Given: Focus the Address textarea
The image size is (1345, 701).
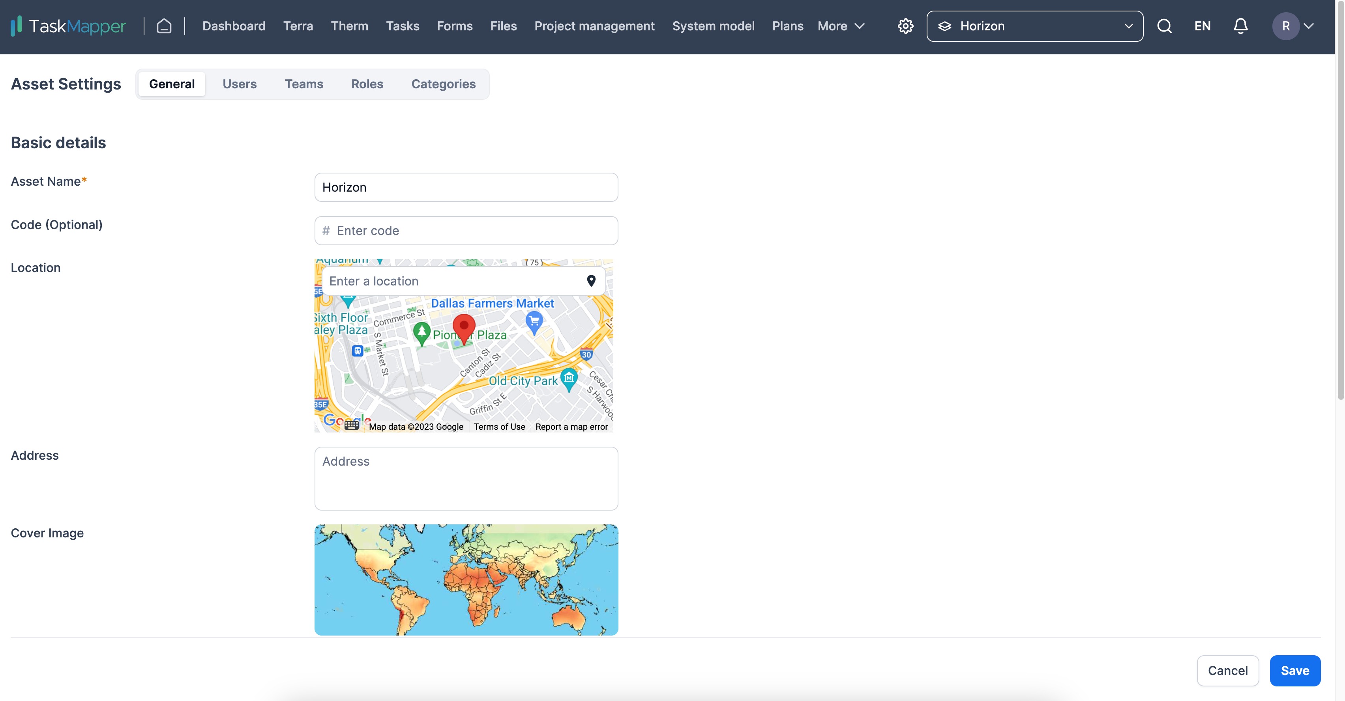Looking at the screenshot, I should pyautogui.click(x=466, y=478).
